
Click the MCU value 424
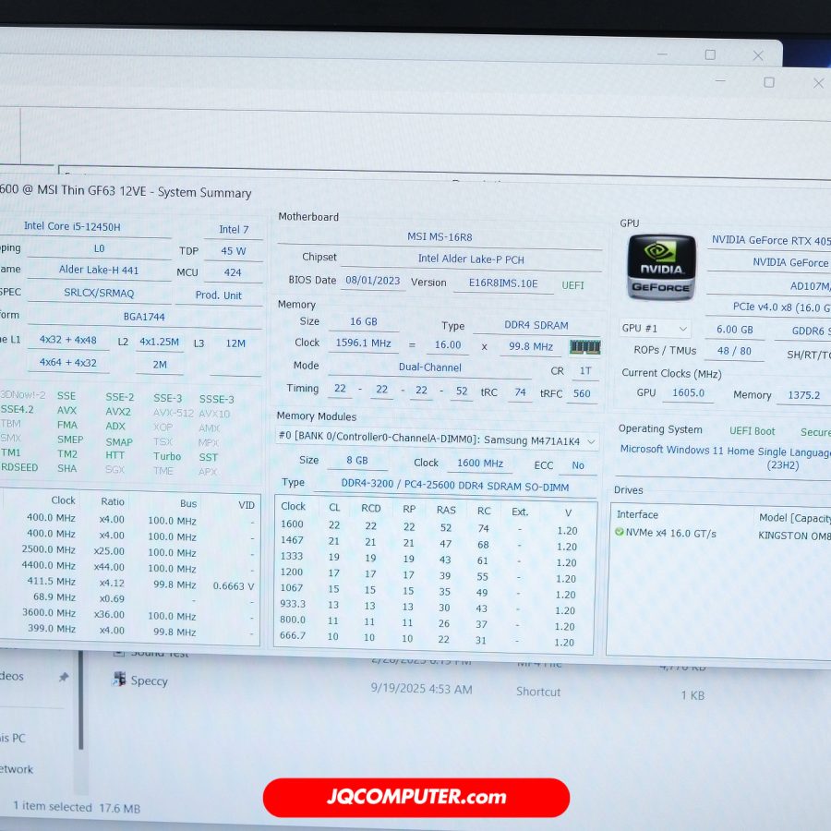click(x=233, y=272)
